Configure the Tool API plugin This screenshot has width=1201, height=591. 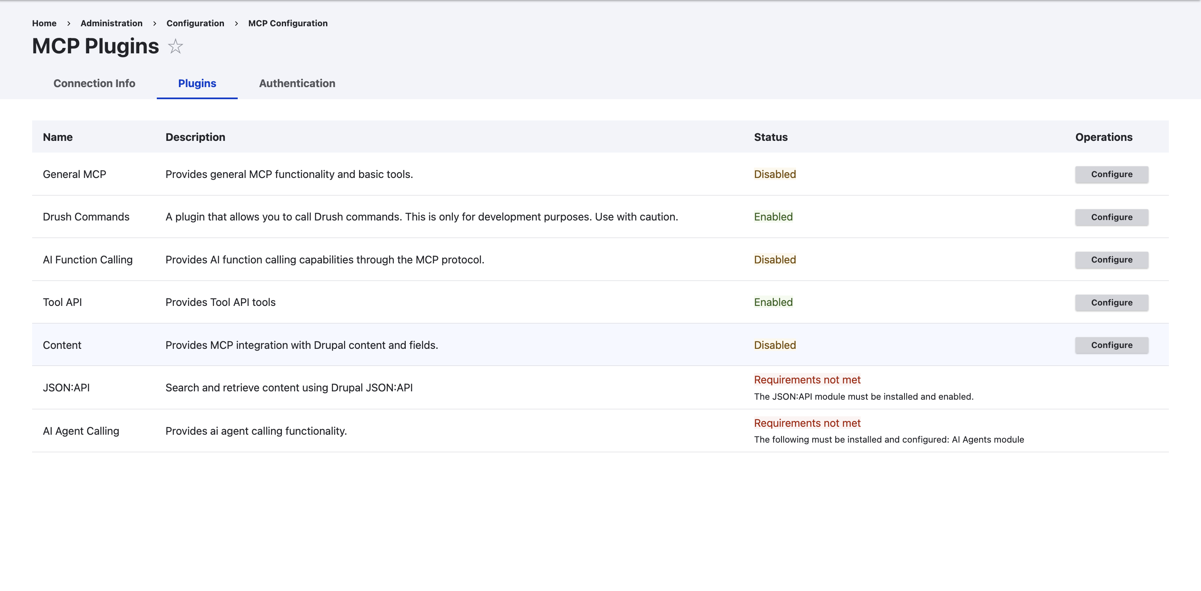click(x=1111, y=303)
